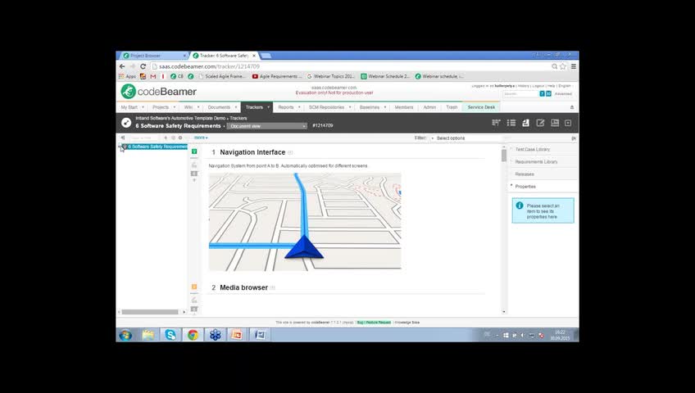
Task: Open the Admin tab
Action: (x=429, y=107)
